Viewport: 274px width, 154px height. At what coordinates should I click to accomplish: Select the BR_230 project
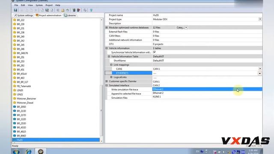(21, 24)
